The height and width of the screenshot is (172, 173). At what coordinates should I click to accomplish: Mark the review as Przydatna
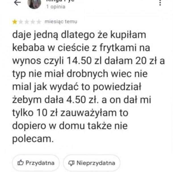click(36, 163)
